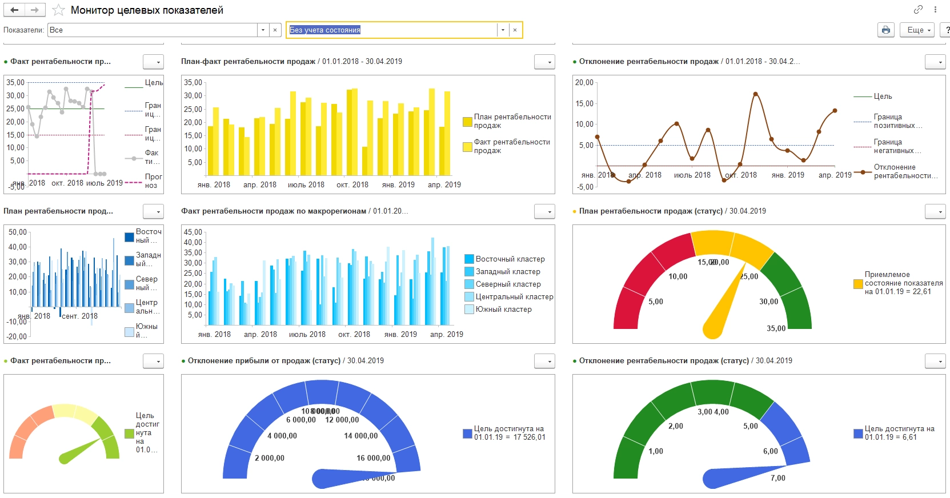Open the Отклонение прибыли от продаж panel menu
This screenshot has height=498, width=950.
(544, 361)
